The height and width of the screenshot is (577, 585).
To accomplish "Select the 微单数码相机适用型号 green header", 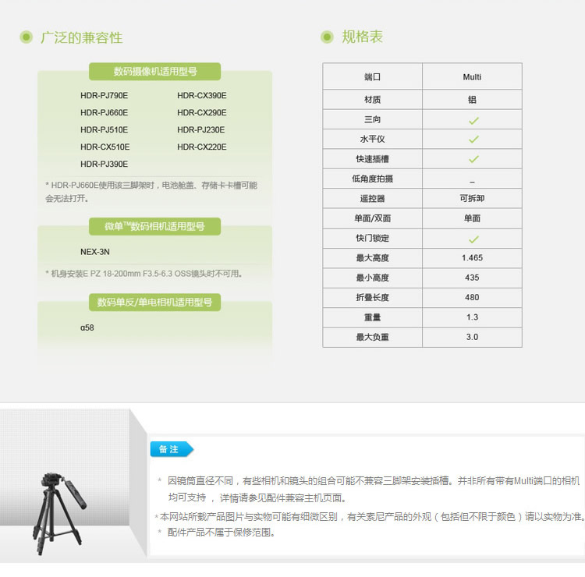I will coord(154,227).
